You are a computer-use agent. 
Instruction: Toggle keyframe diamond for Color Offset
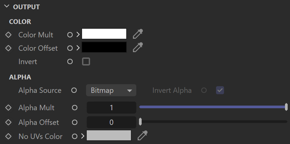(8, 48)
